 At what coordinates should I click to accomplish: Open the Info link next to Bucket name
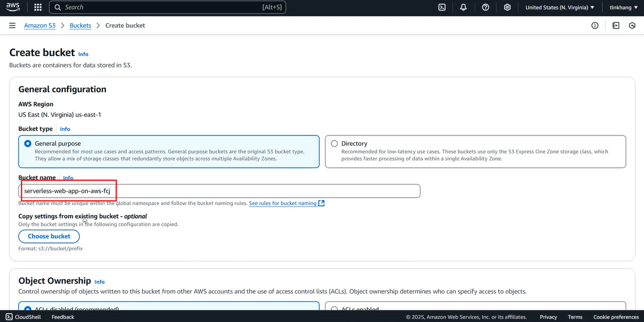point(68,178)
